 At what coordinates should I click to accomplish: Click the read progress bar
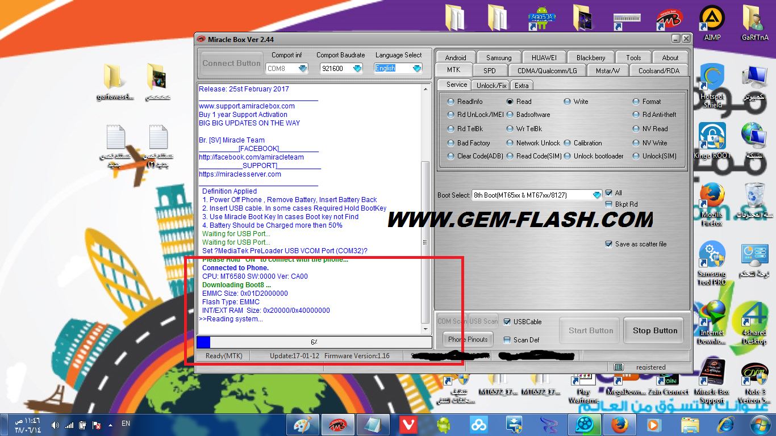tap(314, 342)
